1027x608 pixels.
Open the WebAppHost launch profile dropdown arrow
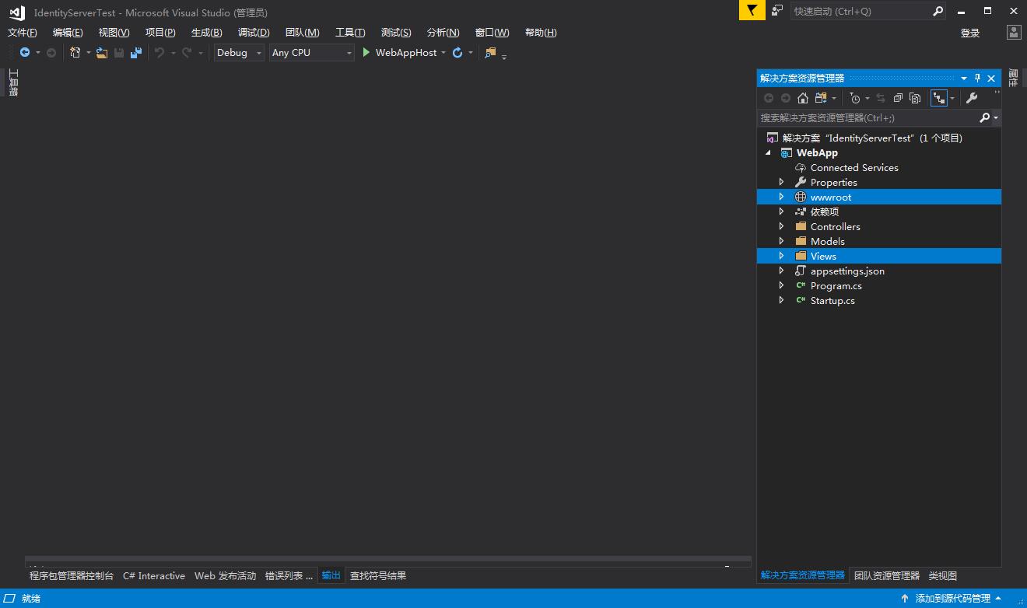[x=443, y=53]
